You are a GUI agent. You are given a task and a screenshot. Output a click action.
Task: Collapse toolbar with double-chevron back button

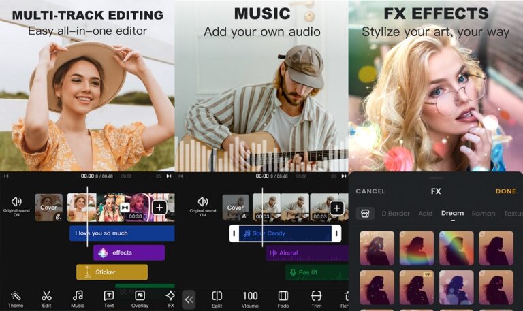coord(189,299)
